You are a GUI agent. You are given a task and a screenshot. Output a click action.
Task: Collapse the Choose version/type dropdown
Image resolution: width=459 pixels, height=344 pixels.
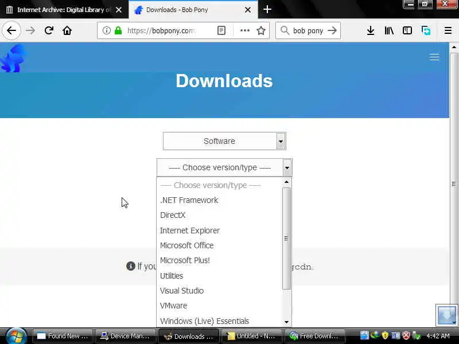224,167
